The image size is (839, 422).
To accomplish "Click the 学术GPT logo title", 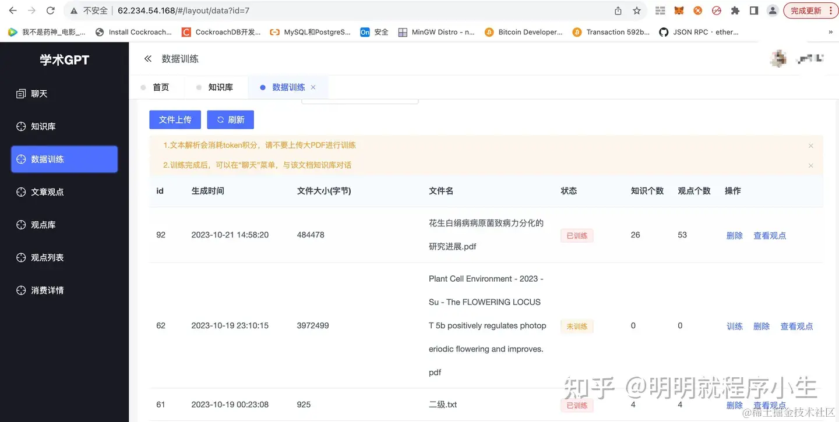I will point(64,59).
